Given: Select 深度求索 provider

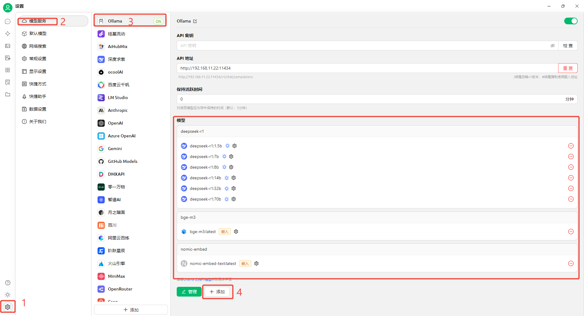Looking at the screenshot, I should point(131,59).
